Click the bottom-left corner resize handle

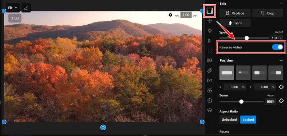tap(4, 122)
